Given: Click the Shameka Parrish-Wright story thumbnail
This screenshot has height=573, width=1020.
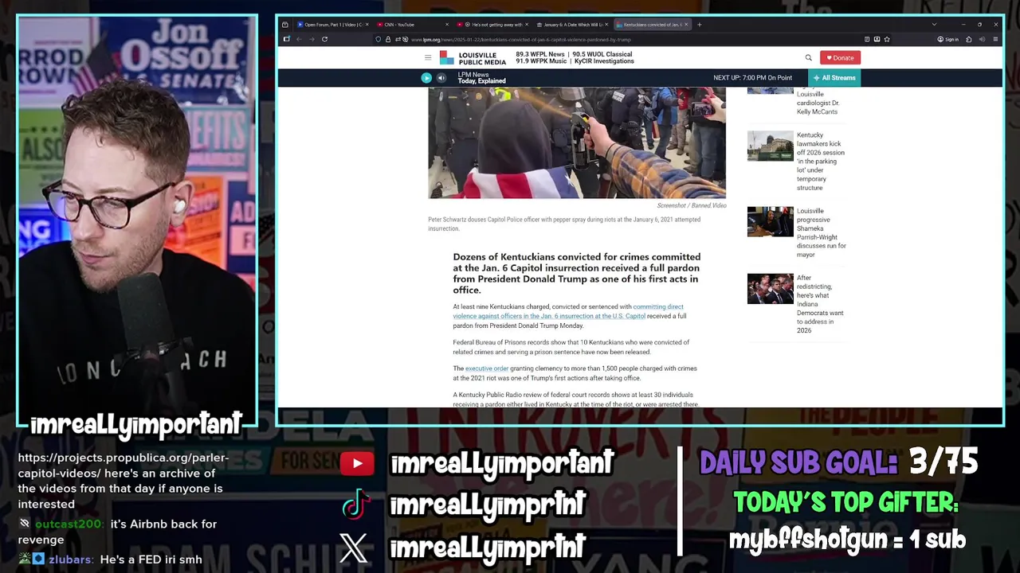Looking at the screenshot, I should (x=770, y=222).
